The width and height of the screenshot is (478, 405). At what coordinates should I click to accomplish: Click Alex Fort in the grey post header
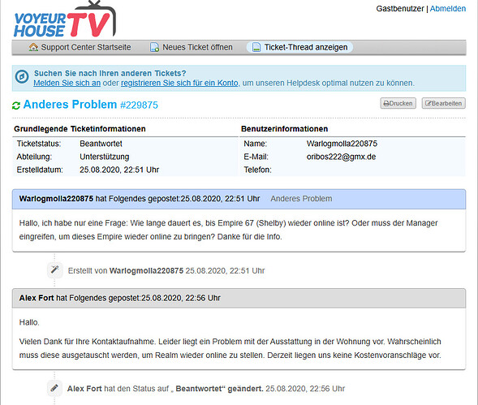[x=37, y=298]
